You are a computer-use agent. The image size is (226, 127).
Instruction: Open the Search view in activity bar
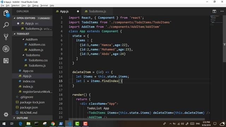6,25
